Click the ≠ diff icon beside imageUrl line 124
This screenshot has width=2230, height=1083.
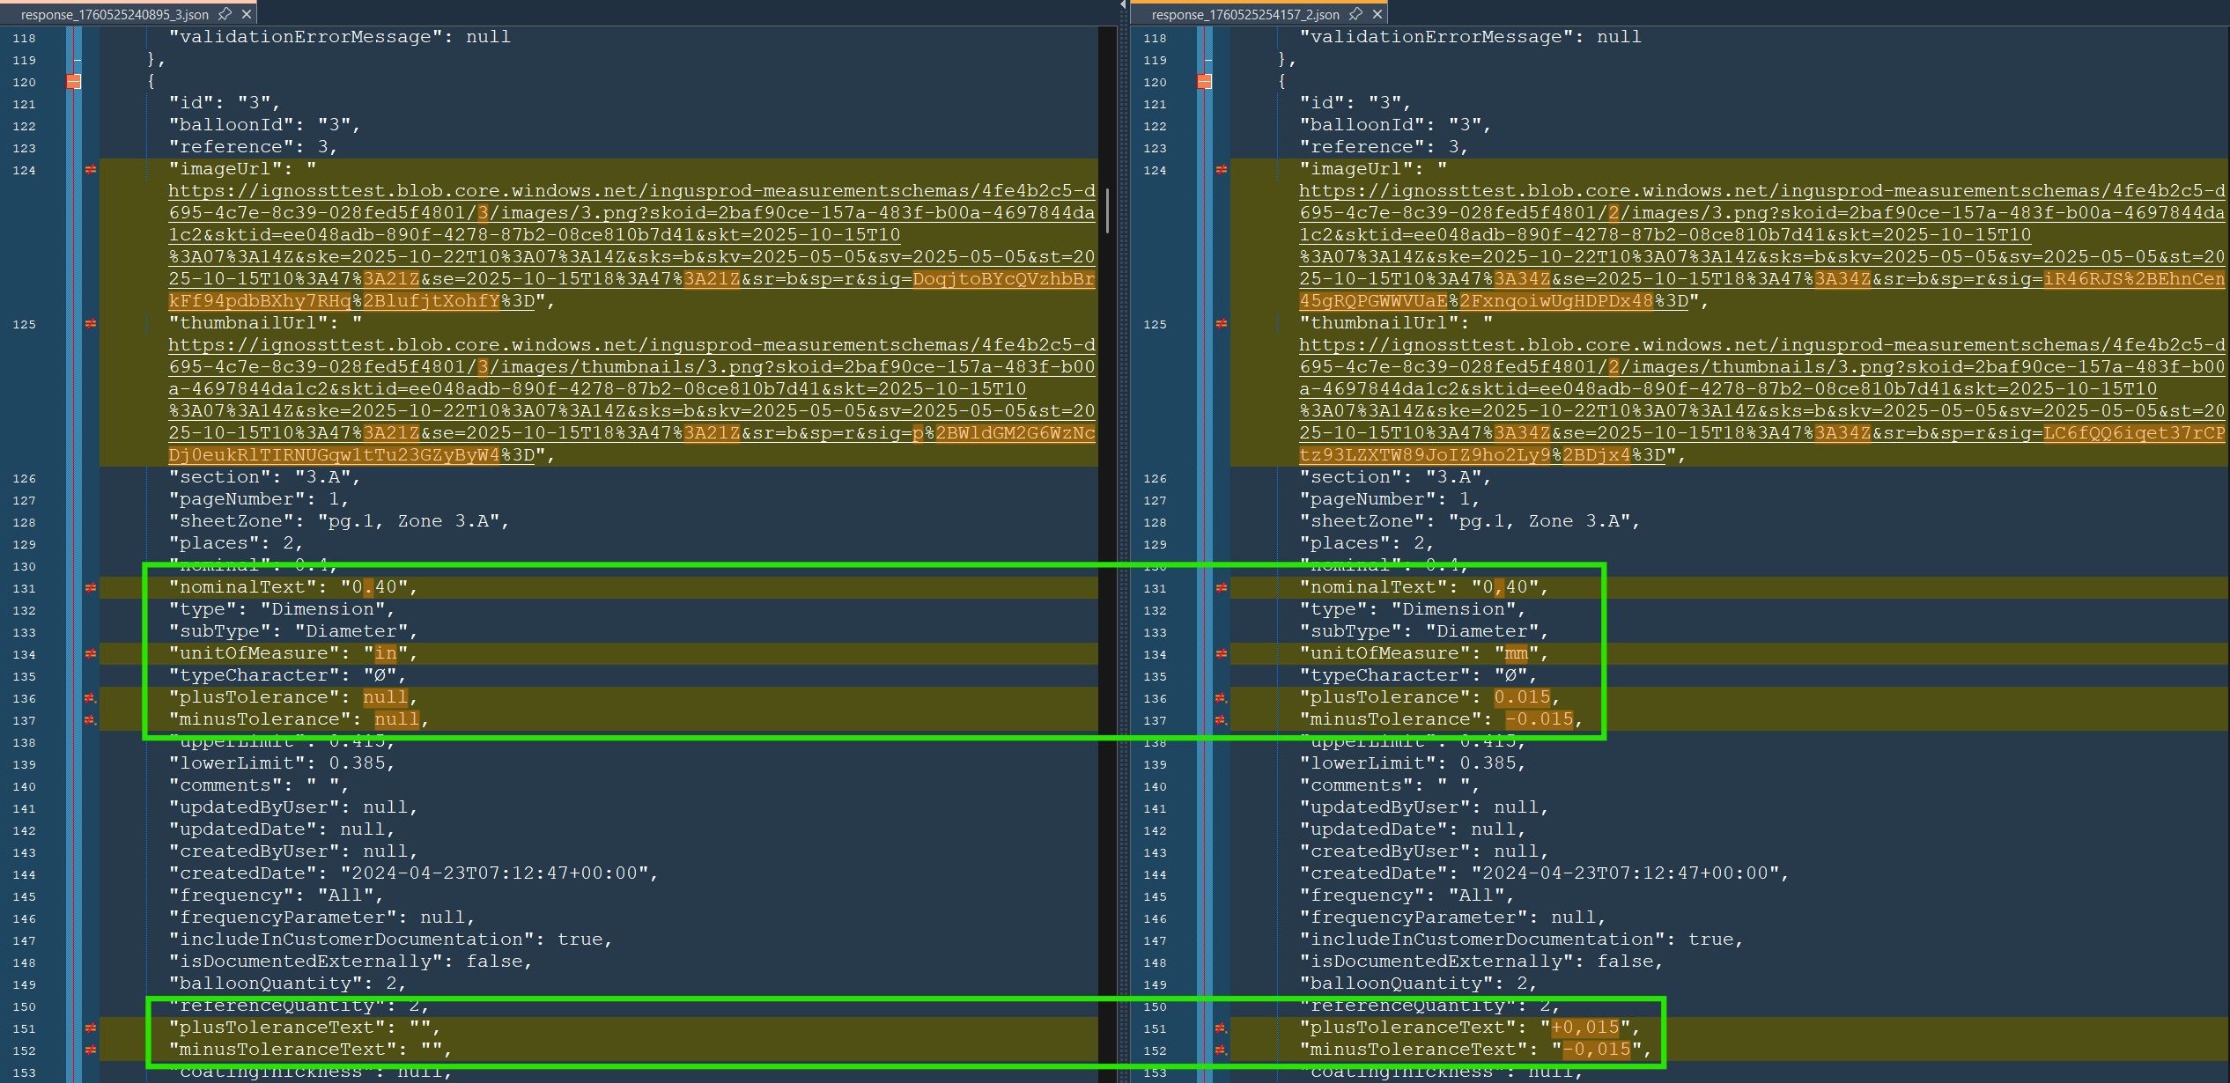tap(91, 169)
